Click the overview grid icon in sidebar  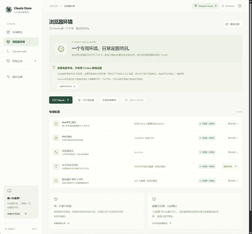click(x=8, y=32)
